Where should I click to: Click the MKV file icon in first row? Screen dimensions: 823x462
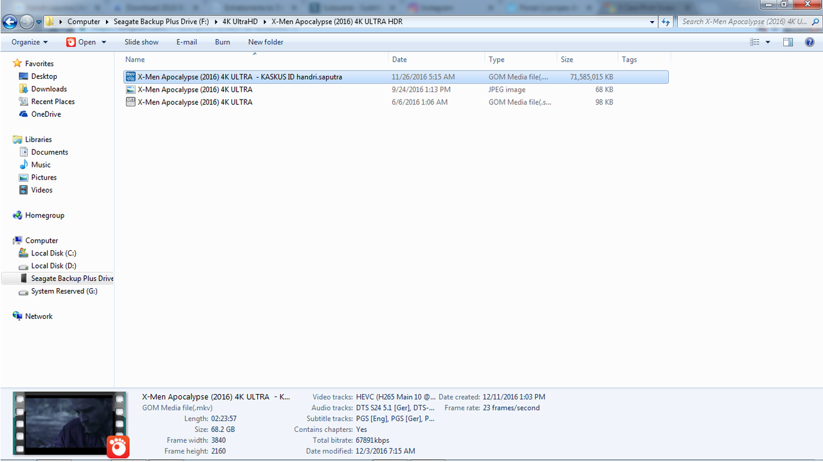pos(131,76)
